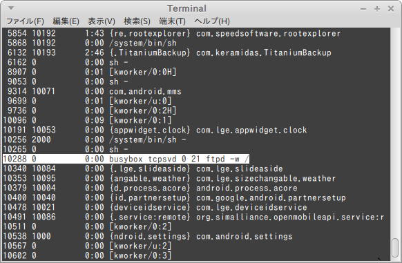Click the com.keramidas.TitaniumBackup process line

tap(167, 52)
